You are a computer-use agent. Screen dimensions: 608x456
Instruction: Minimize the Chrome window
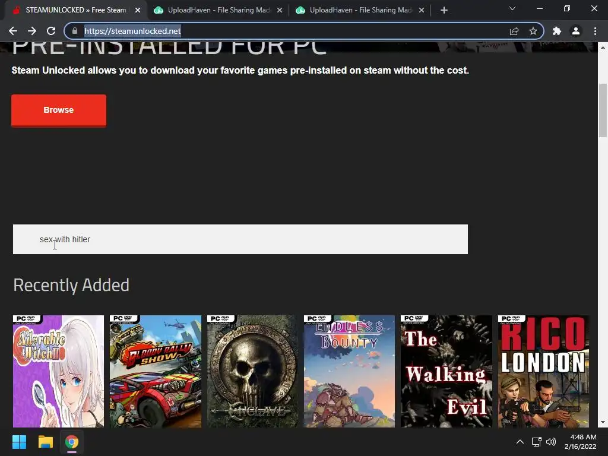pyautogui.click(x=539, y=8)
